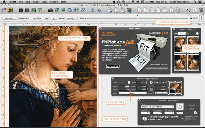The width and height of the screenshot is (205, 128).
Task: Expand the Aliases disclosure triangle
Action: pos(187,105)
